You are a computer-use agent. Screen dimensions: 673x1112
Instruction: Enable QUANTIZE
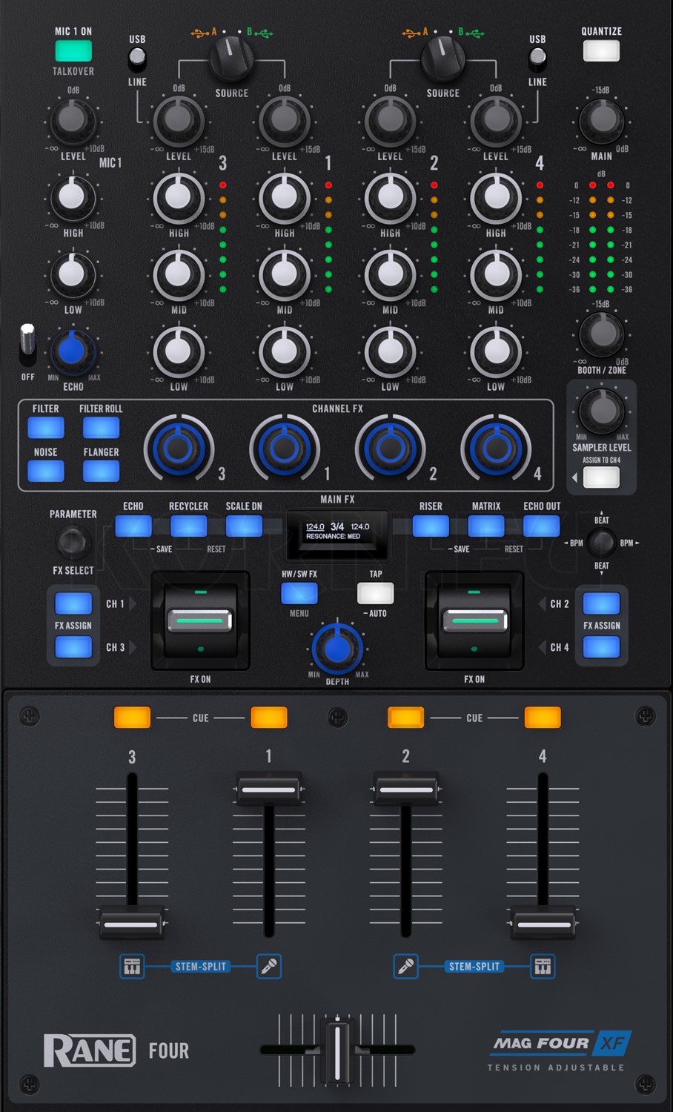601,50
